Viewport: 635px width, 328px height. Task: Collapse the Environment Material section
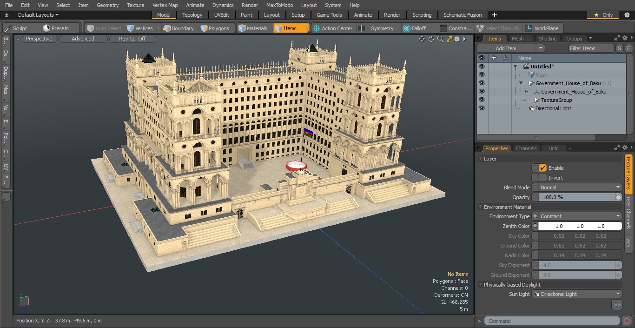(x=480, y=207)
